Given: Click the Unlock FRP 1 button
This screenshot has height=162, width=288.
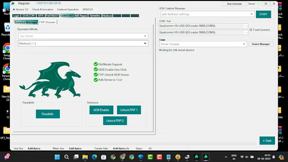Looking at the screenshot, I should point(129,110).
